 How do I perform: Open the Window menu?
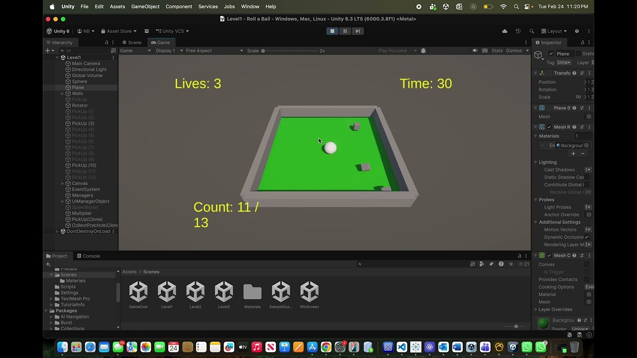point(250,6)
